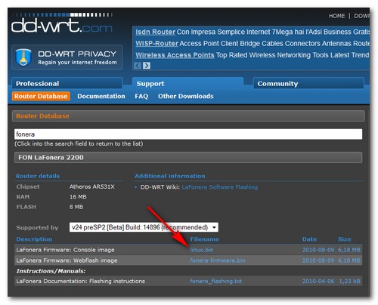The height and width of the screenshot is (305, 378).
Task: Switch to the Community tab
Action: [x=308, y=84]
